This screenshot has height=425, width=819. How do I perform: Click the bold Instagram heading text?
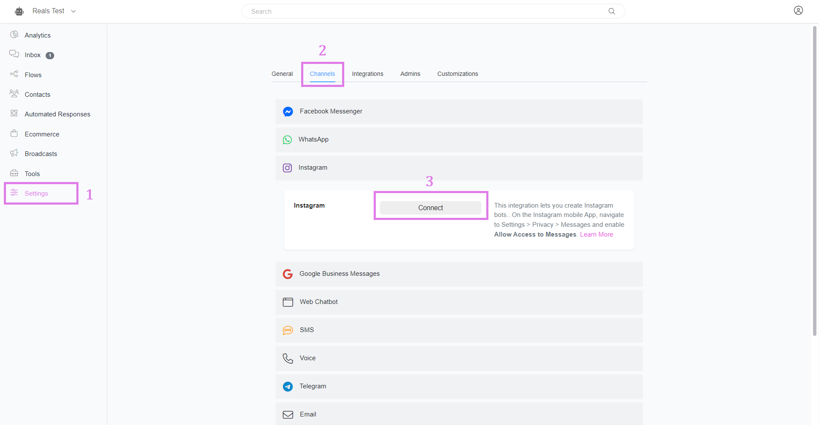pos(309,205)
